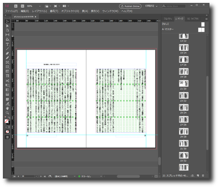The height and width of the screenshot is (188, 219).
Task: Select the Zoom magnifier tool
Action: click(x=7, y=113)
